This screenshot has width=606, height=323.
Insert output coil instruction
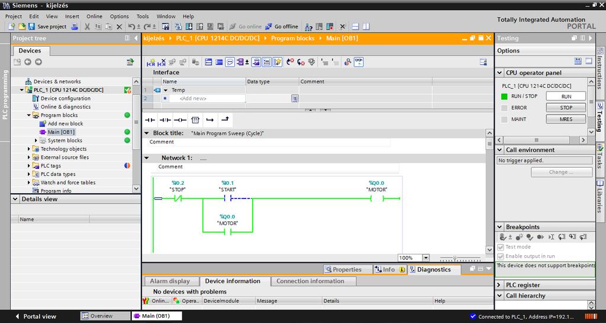click(x=180, y=120)
